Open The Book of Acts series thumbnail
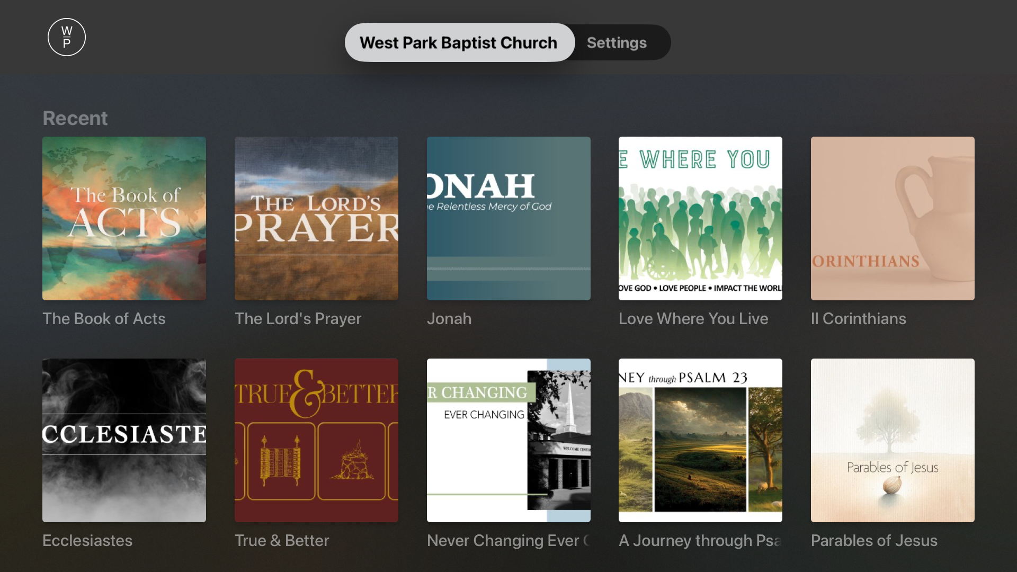The height and width of the screenshot is (572, 1017). coord(124,218)
